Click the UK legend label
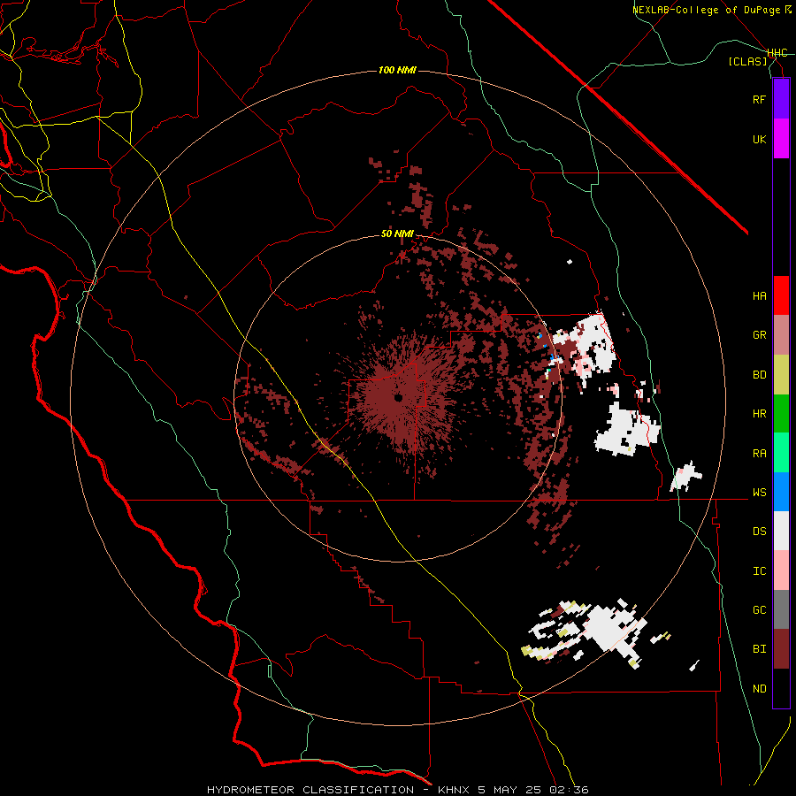796x796 pixels. click(759, 139)
